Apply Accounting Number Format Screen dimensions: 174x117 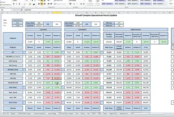coord(70,4)
